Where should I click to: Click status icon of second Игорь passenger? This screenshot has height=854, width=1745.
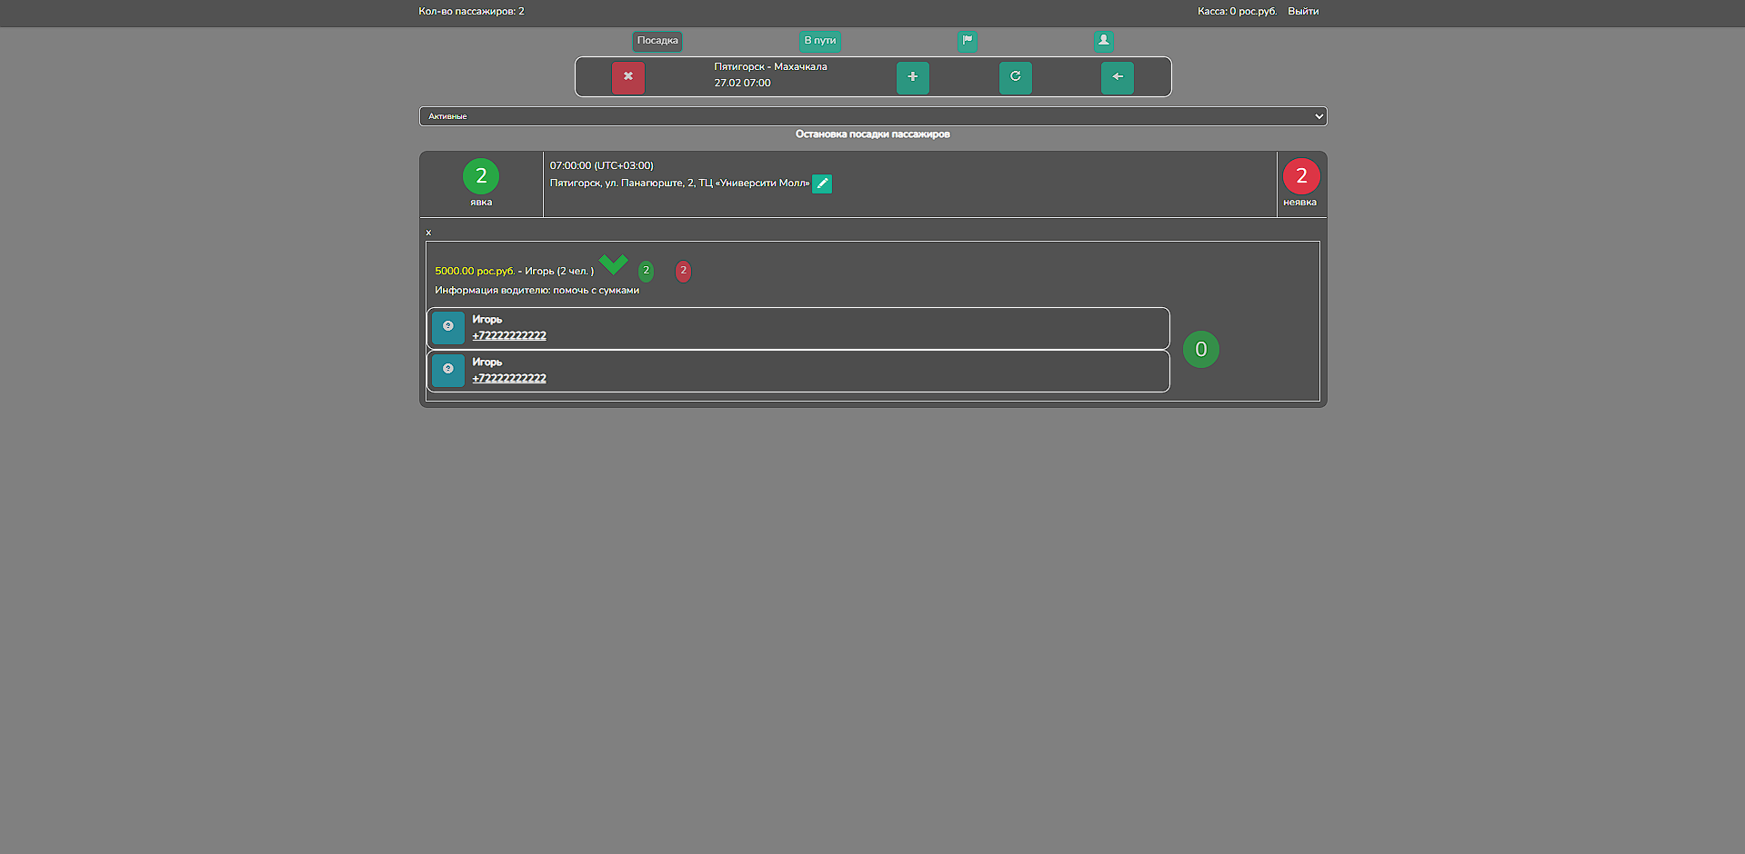pos(448,370)
